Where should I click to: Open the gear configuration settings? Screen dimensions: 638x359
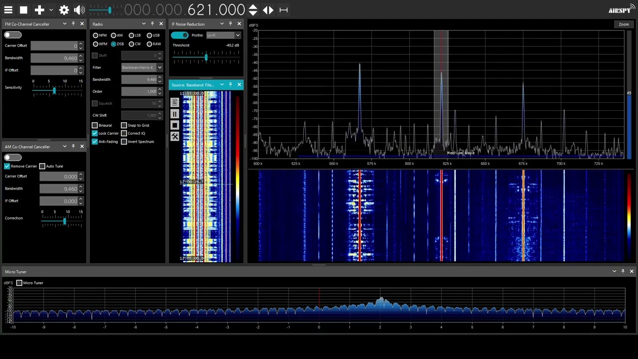pyautogui.click(x=64, y=10)
